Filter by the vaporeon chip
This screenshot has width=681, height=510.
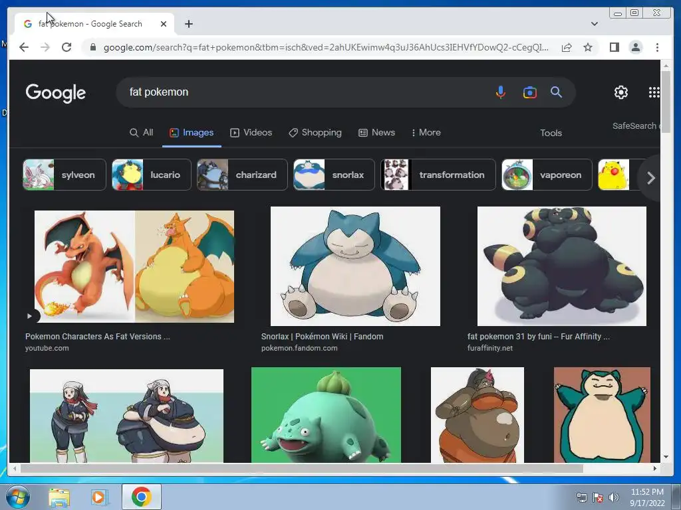pyautogui.click(x=547, y=175)
